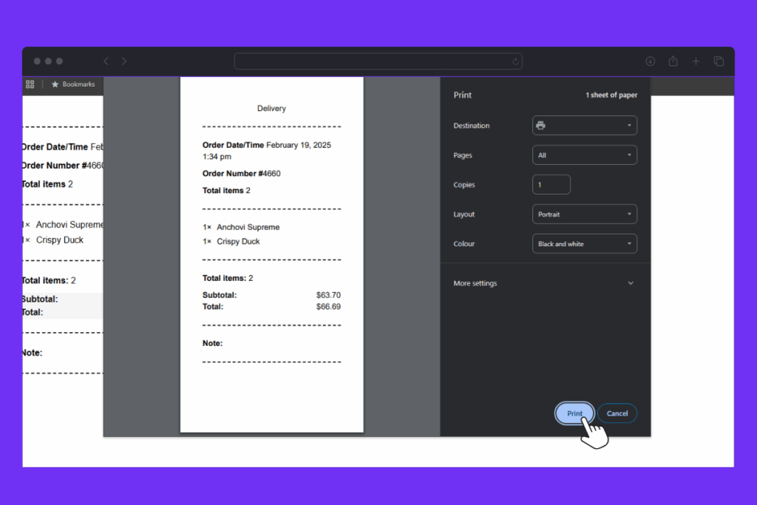Click the Print button

tap(574, 413)
